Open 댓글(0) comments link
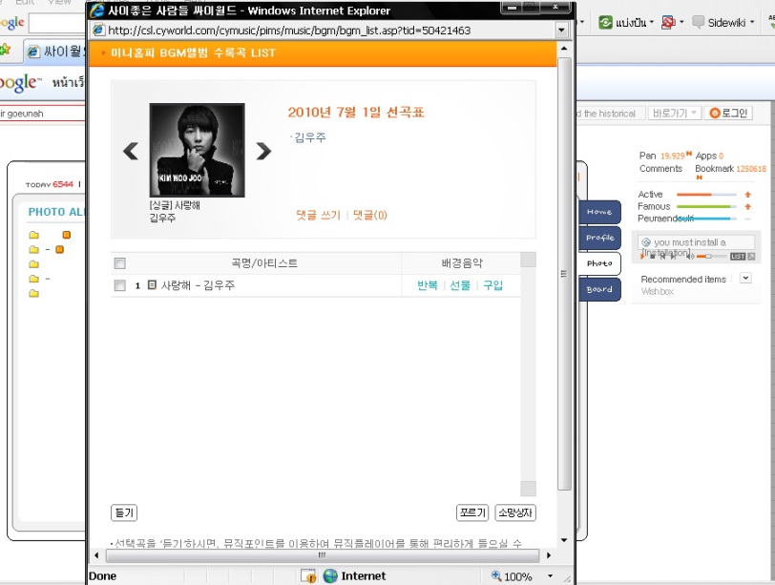Viewport: 775px width, 585px height. pyautogui.click(x=370, y=215)
